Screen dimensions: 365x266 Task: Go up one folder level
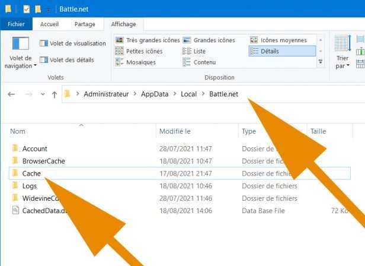point(55,94)
